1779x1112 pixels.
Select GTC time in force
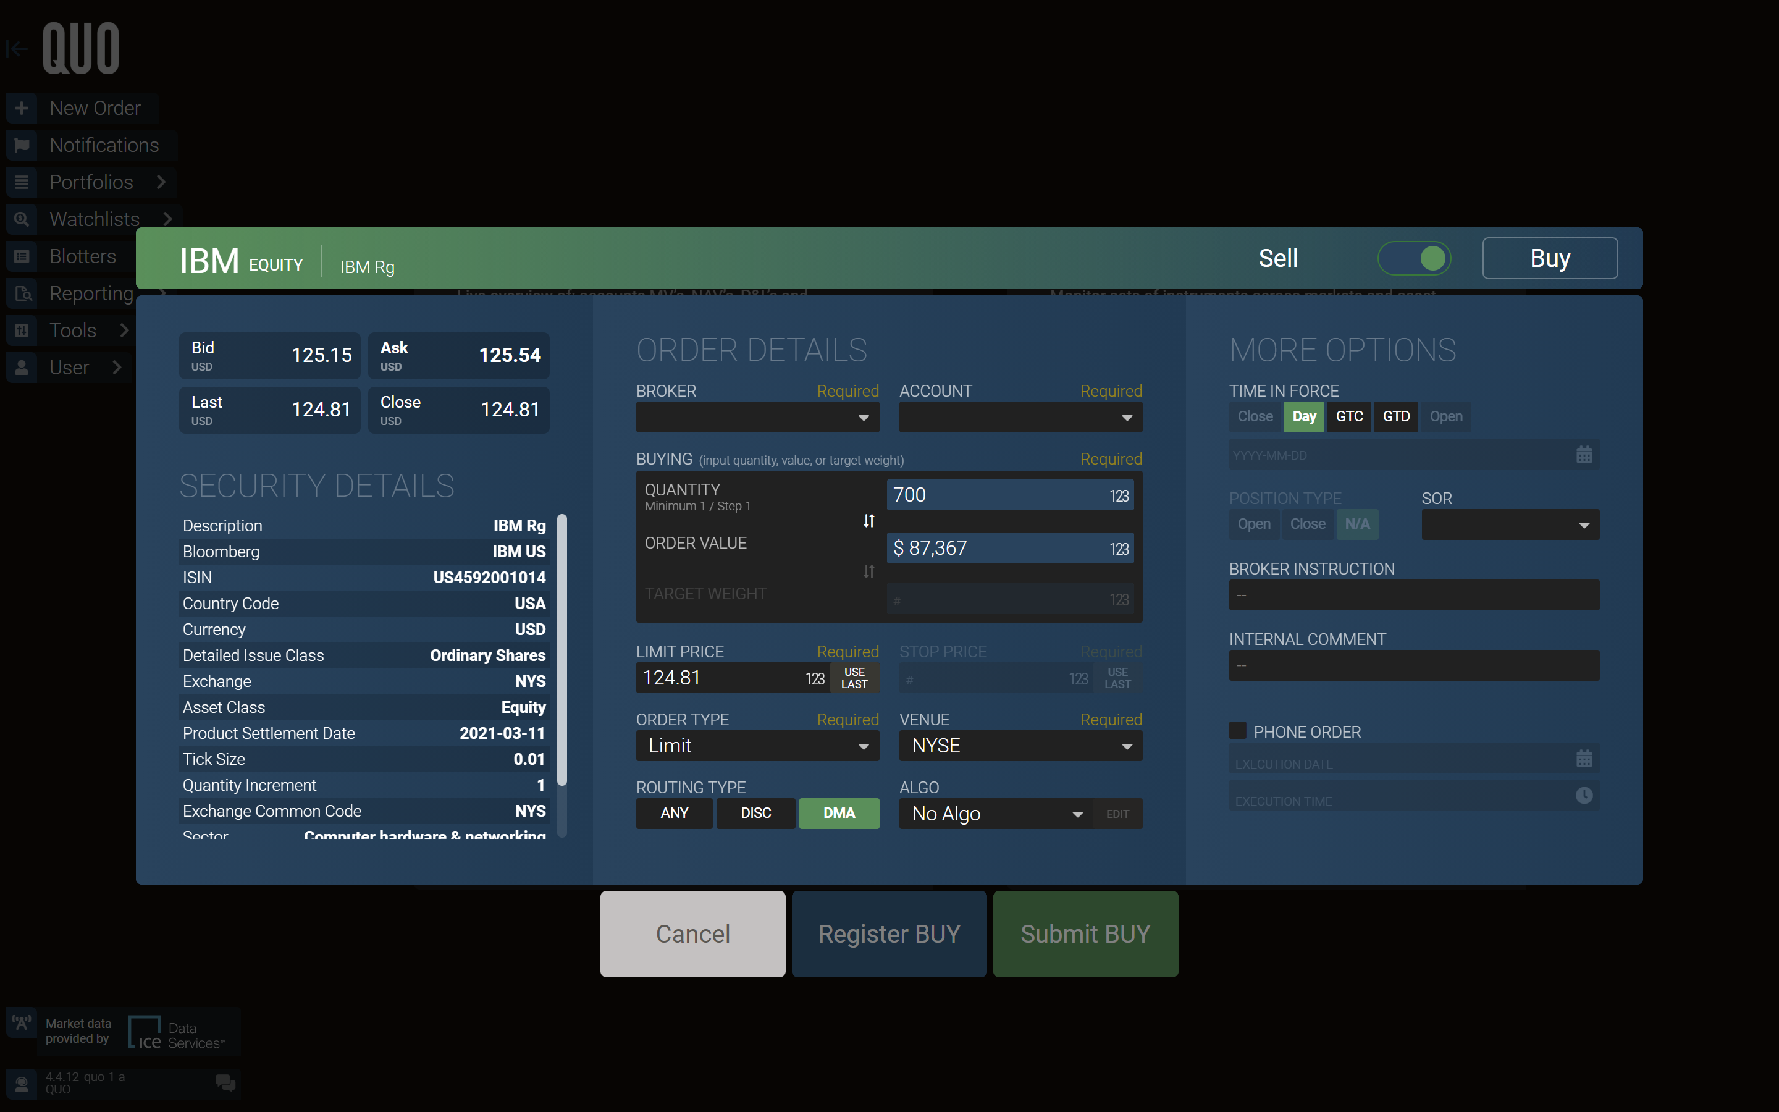pos(1349,416)
